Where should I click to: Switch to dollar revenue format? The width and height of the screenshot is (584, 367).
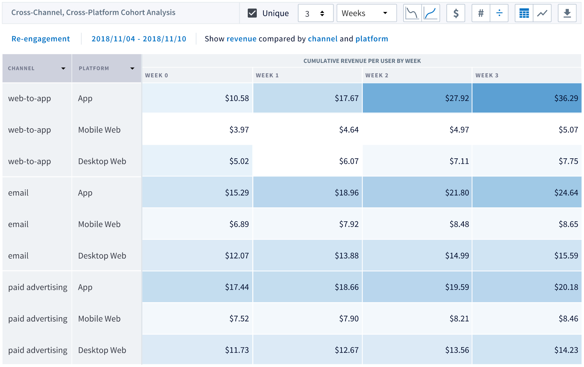click(456, 13)
